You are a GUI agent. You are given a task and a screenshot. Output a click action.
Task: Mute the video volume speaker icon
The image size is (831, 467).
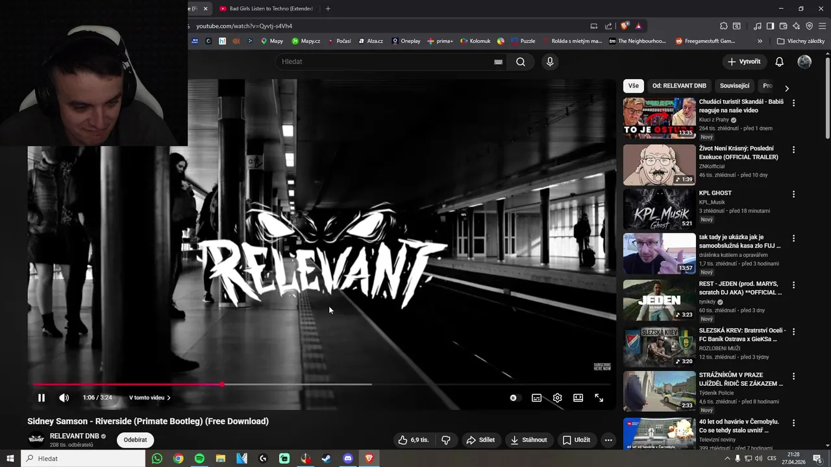64,398
